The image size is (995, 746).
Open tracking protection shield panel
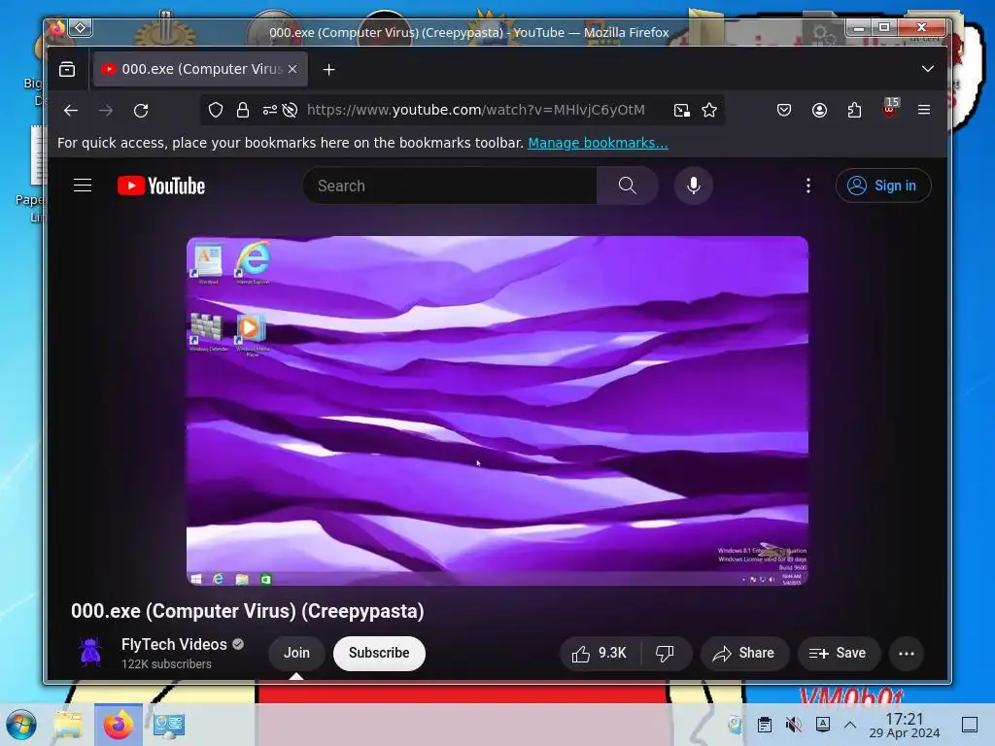pos(216,110)
